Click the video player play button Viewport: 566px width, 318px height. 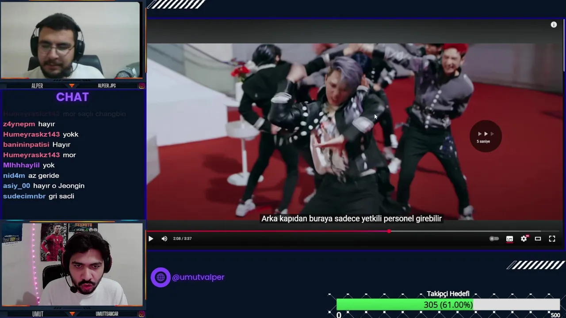(151, 238)
